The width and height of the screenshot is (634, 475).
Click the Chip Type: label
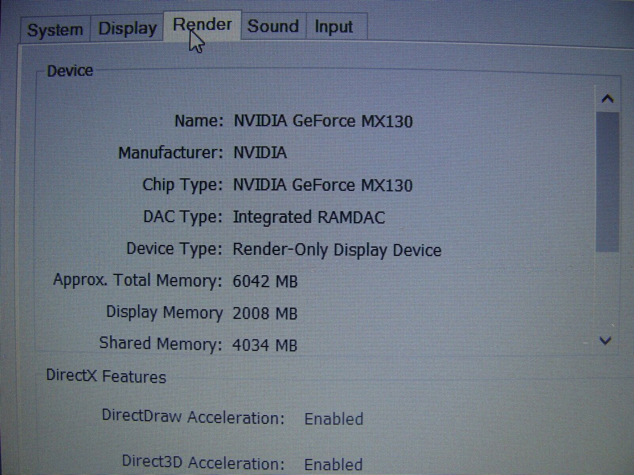tap(183, 185)
